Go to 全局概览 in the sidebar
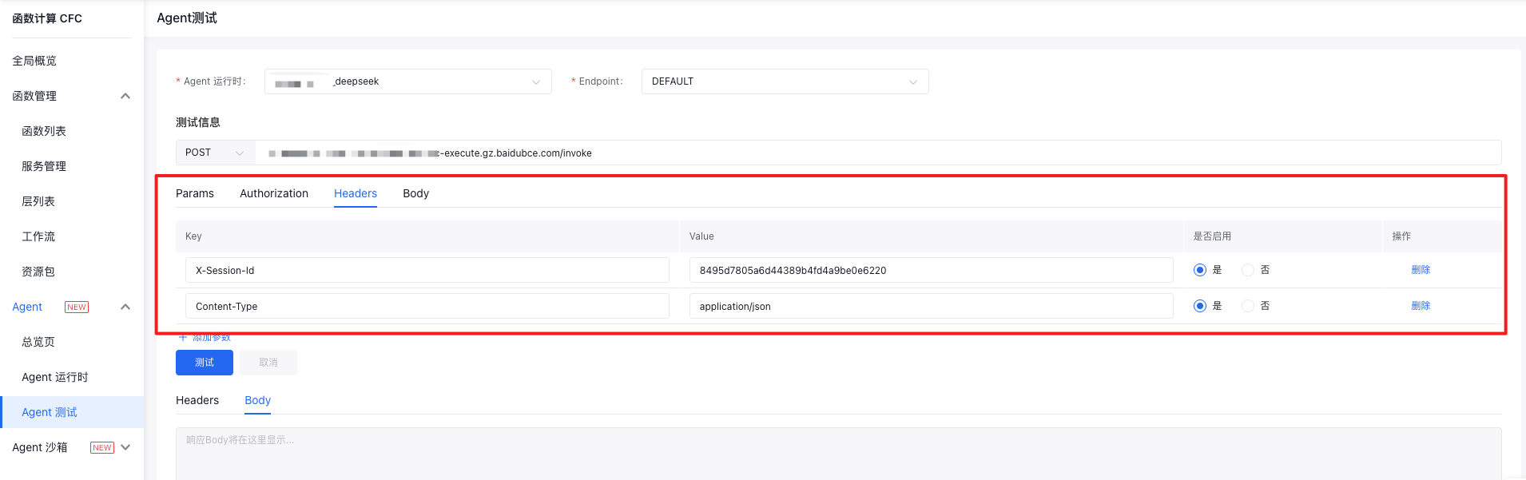 (x=34, y=61)
